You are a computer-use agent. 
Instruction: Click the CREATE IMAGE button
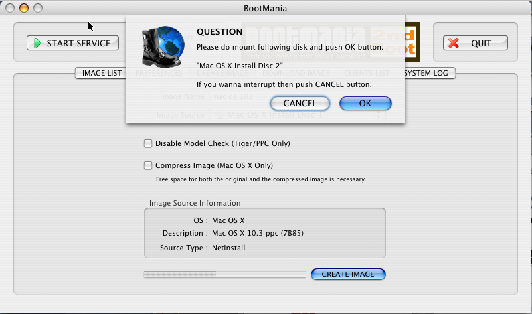[348, 274]
